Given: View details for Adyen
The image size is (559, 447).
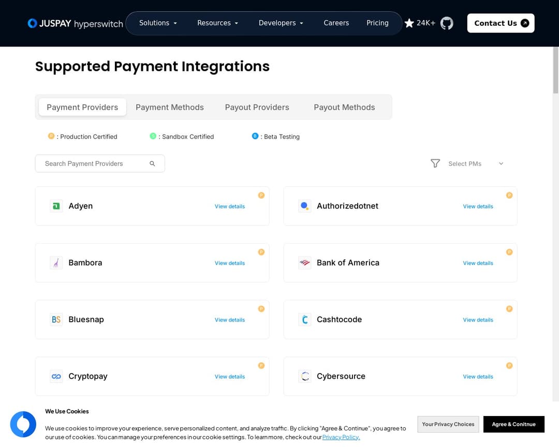Looking at the screenshot, I should click(x=230, y=206).
